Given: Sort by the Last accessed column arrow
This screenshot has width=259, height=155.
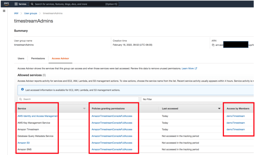Looking at the screenshot, I should pyautogui.click(x=219, y=108).
